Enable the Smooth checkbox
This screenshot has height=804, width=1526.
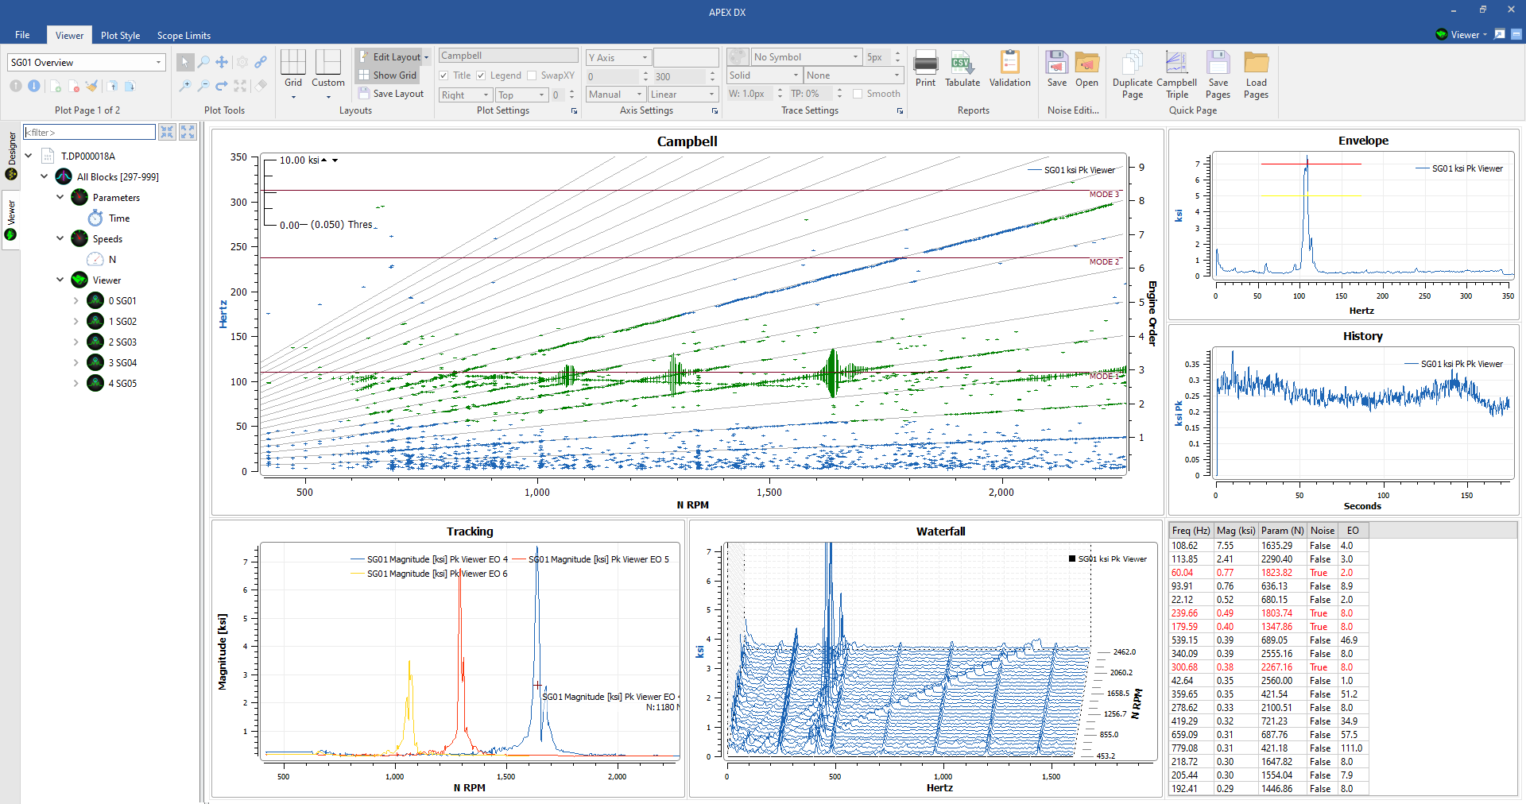858,94
